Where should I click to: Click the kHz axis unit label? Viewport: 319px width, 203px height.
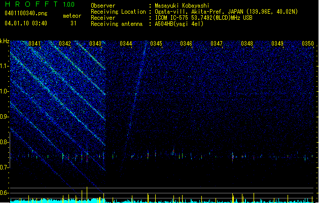pyautogui.click(x=5, y=41)
